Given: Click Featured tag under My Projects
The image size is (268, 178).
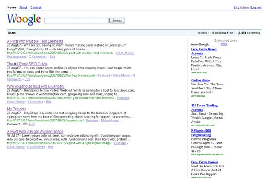Looking at the screenshot, I should (92, 121).
